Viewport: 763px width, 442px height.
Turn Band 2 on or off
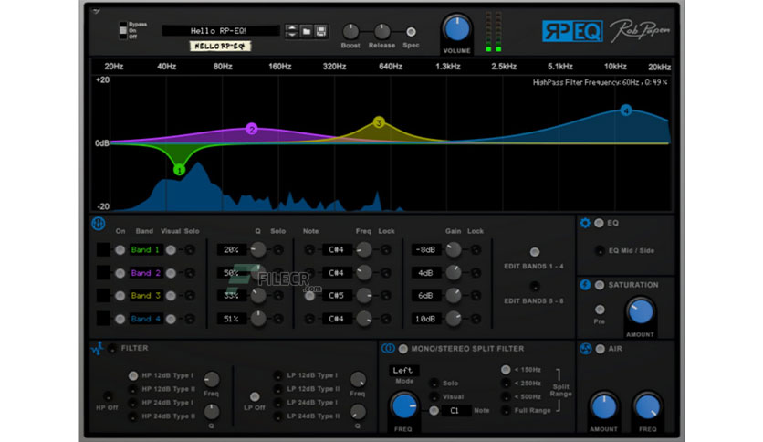pyautogui.click(x=120, y=273)
